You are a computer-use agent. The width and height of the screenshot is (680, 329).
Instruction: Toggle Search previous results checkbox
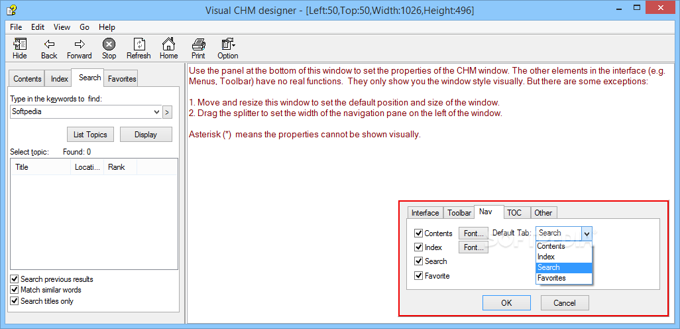pyautogui.click(x=15, y=279)
